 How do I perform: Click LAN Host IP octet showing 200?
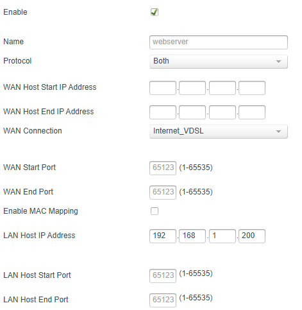coord(252,236)
